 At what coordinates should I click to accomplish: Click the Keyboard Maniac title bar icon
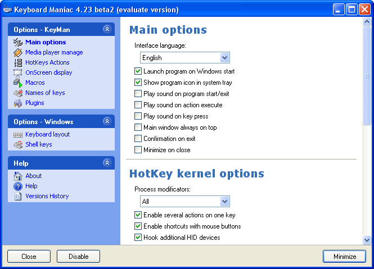(x=8, y=10)
